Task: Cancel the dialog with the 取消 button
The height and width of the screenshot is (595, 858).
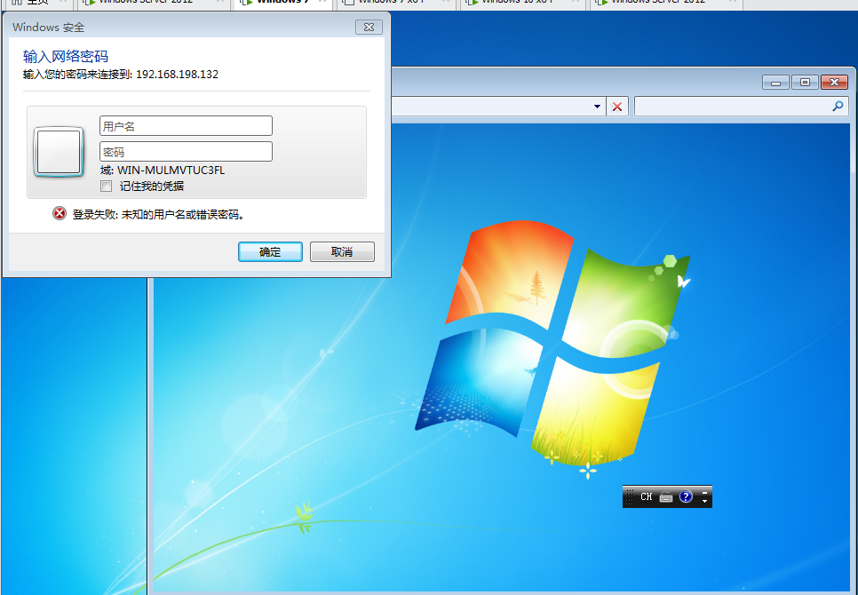Action: (342, 251)
